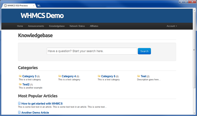Click the globe favicon on the WHMCS tab
Image resolution: width=197 pixels, height=116 pixels.
(x=5, y=6)
